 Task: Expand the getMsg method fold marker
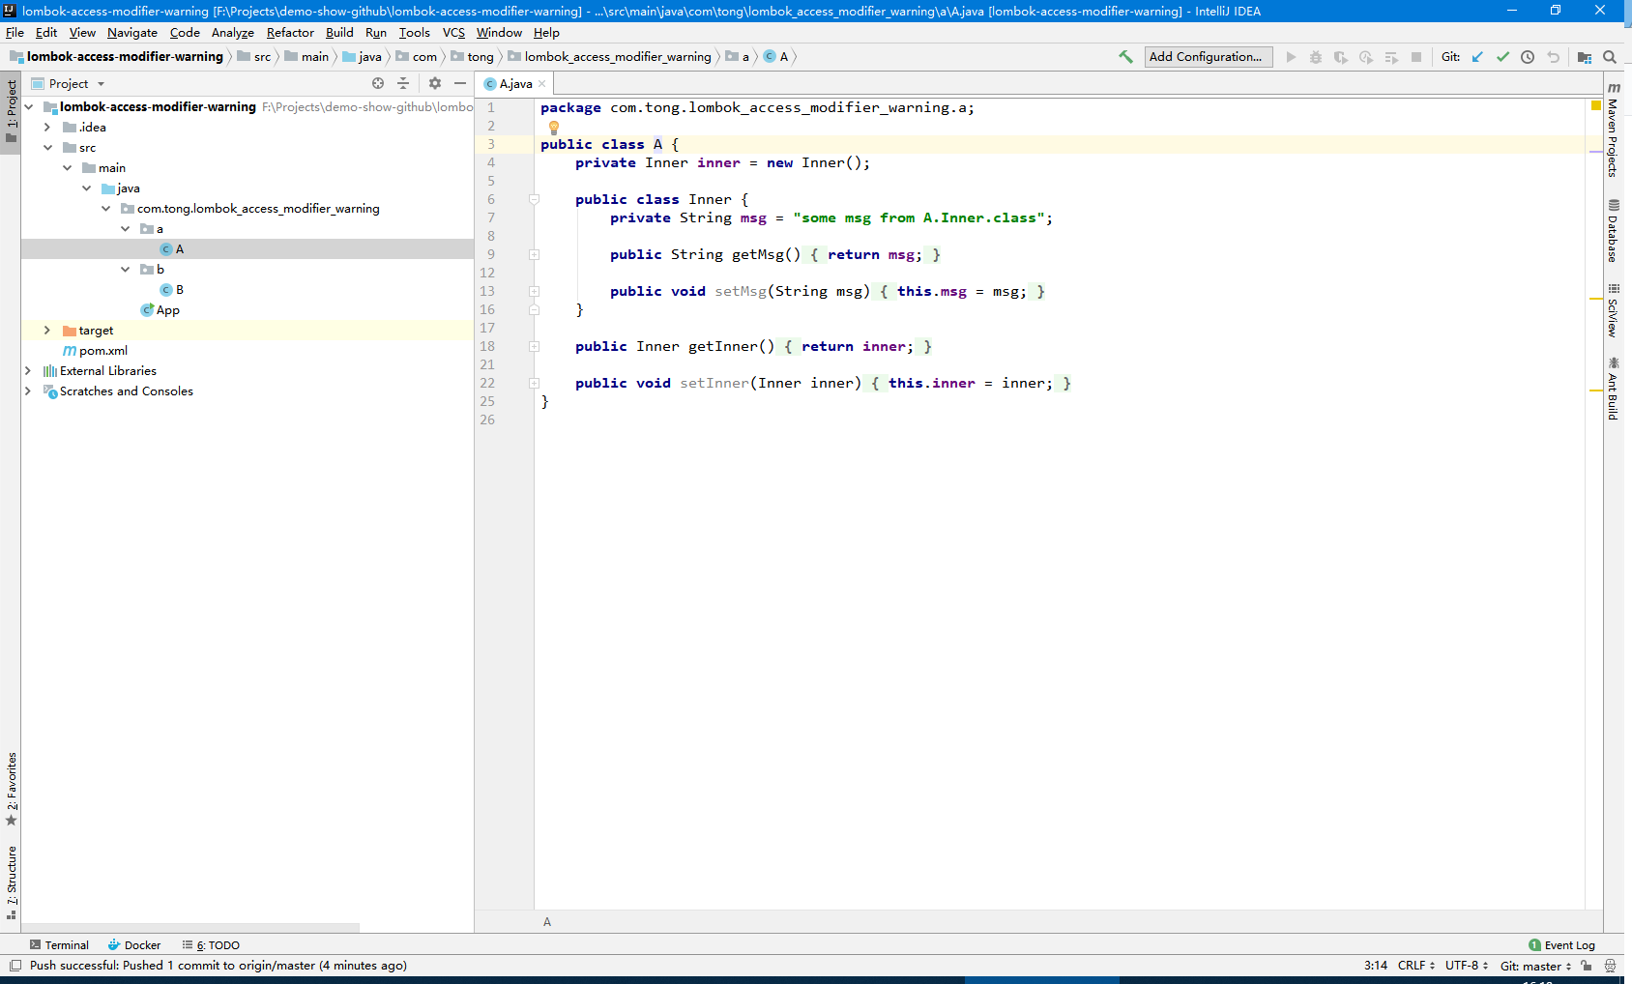(534, 254)
